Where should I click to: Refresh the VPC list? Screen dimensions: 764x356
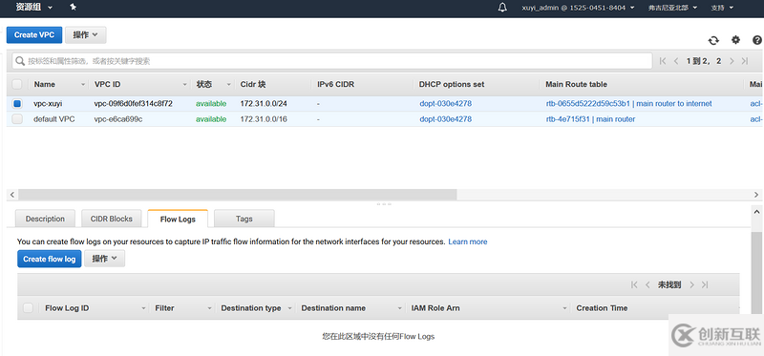(713, 40)
